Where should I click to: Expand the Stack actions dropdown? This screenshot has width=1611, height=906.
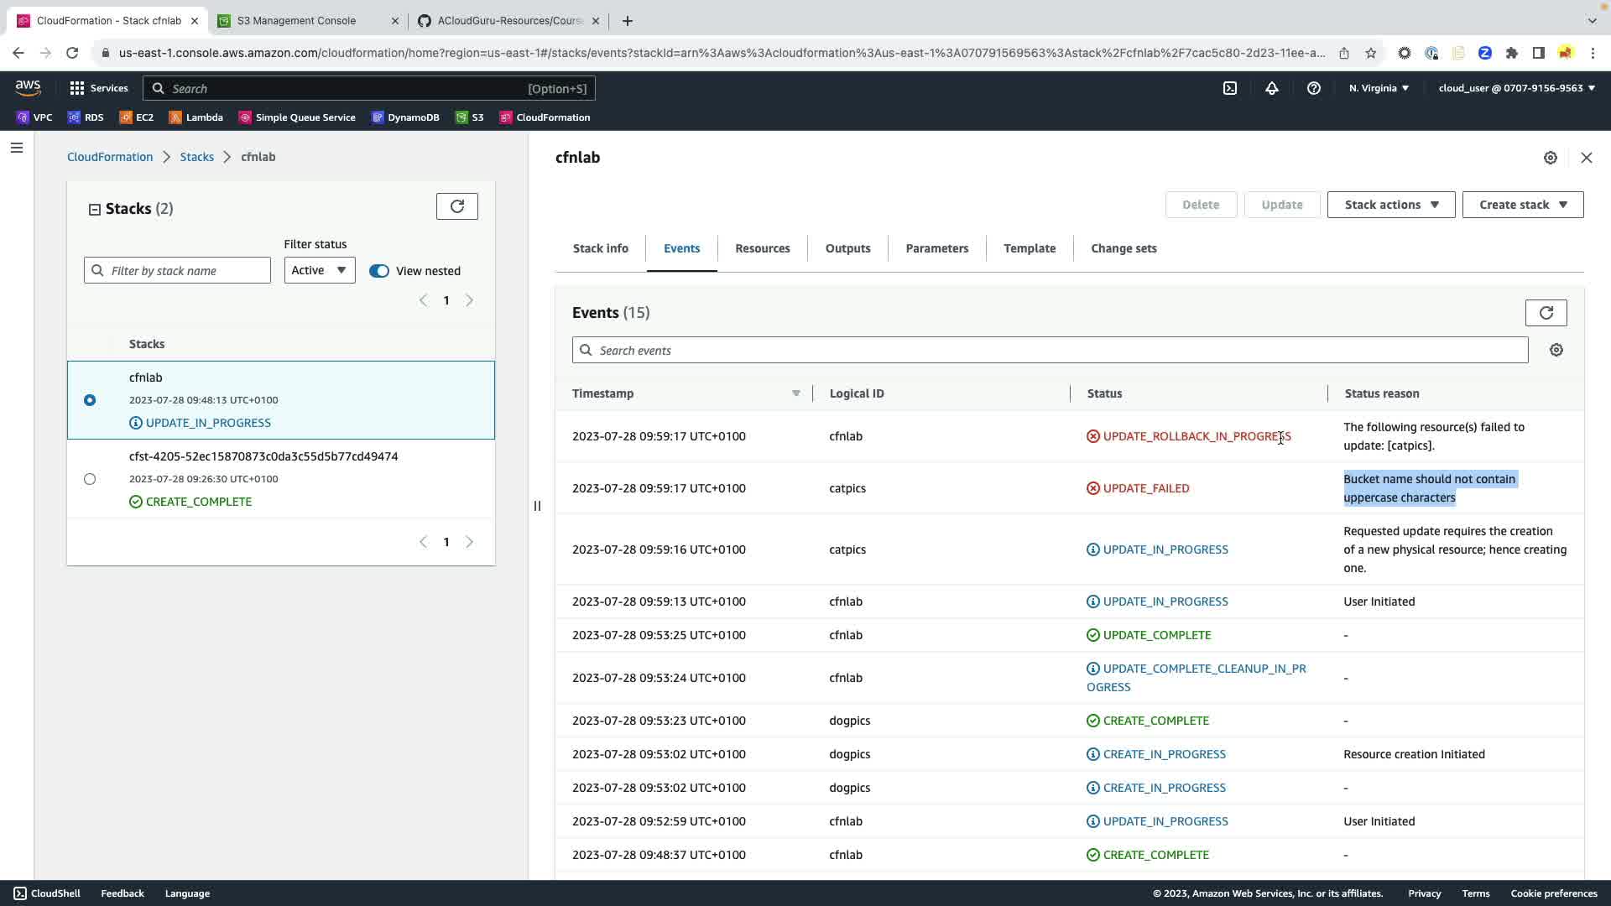(x=1390, y=205)
